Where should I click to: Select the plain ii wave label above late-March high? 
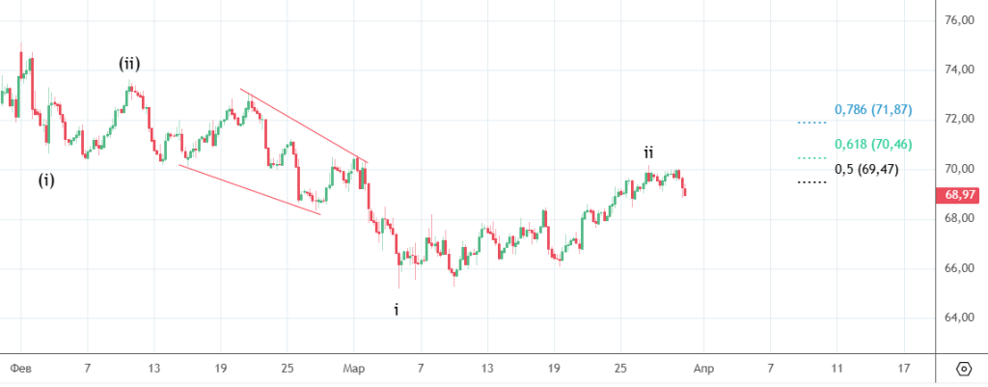click(650, 152)
